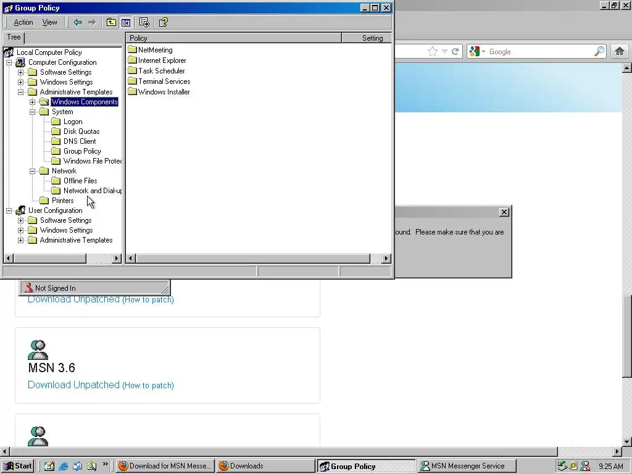Open the View menu
Screen dimensions: 632x474
(x=49, y=22)
